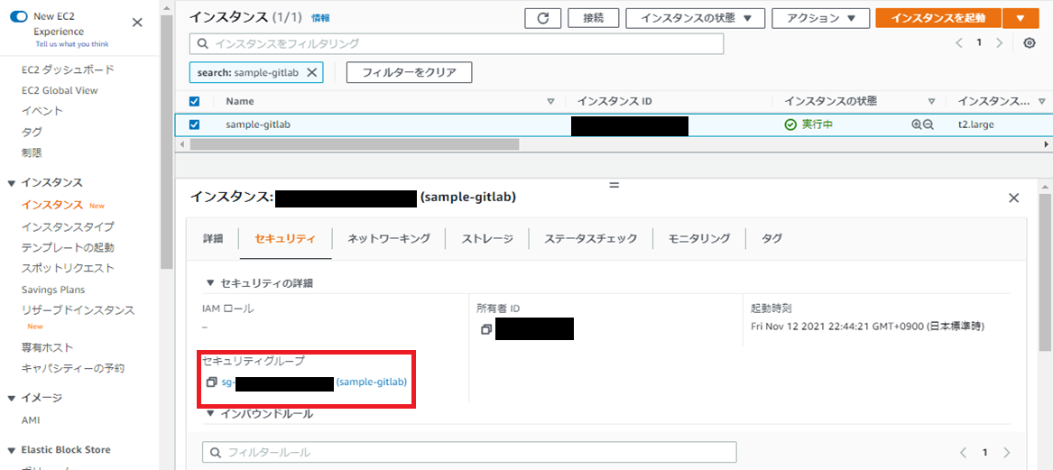Toggle the select-all instances checkbox

point(195,101)
